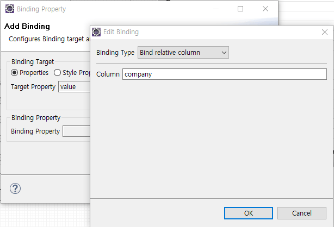The image size is (334, 227).
Task: Click the Add Binding heading
Action: 27,27
